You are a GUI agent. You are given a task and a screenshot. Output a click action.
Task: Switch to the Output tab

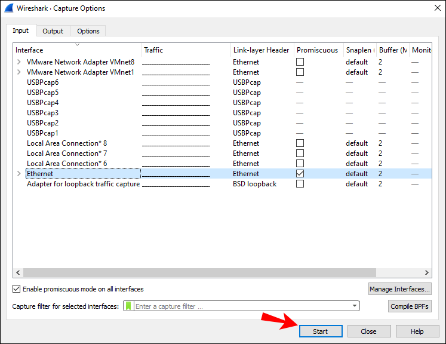point(53,31)
